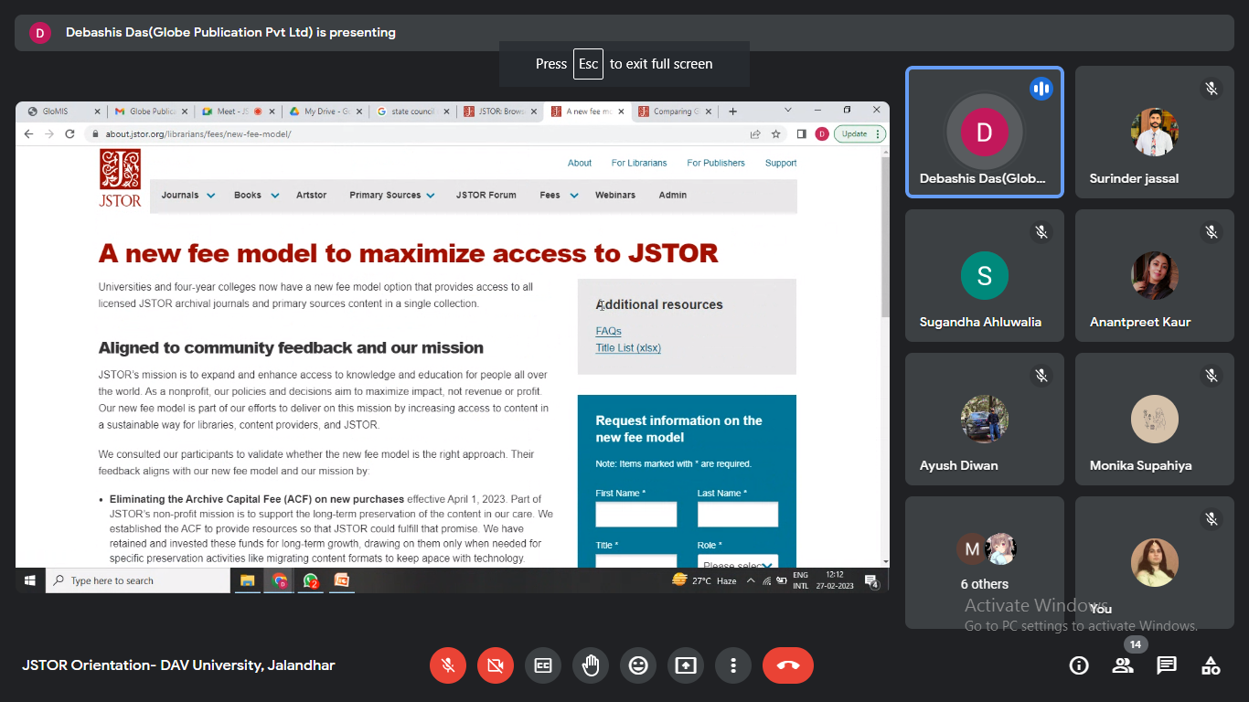
Task: Open the three-dot More options menu
Action: [733, 665]
